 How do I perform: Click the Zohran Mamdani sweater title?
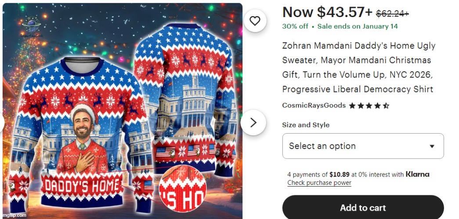[x=358, y=67]
